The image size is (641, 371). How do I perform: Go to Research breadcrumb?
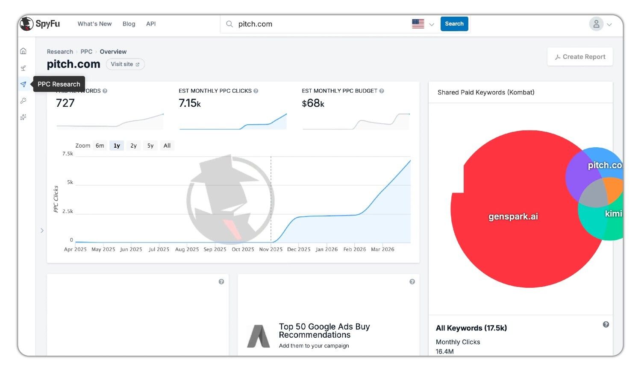pos(60,52)
